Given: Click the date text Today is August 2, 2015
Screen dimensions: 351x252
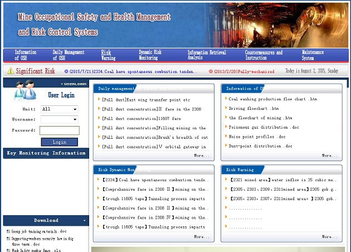Looking at the screenshot, I should point(311,71).
